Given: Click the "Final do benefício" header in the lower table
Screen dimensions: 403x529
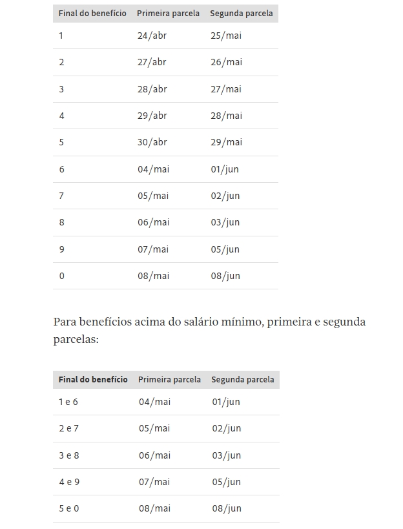Looking at the screenshot, I should [93, 380].
